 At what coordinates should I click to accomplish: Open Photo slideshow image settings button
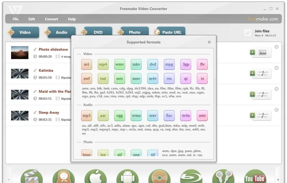pos(263,53)
